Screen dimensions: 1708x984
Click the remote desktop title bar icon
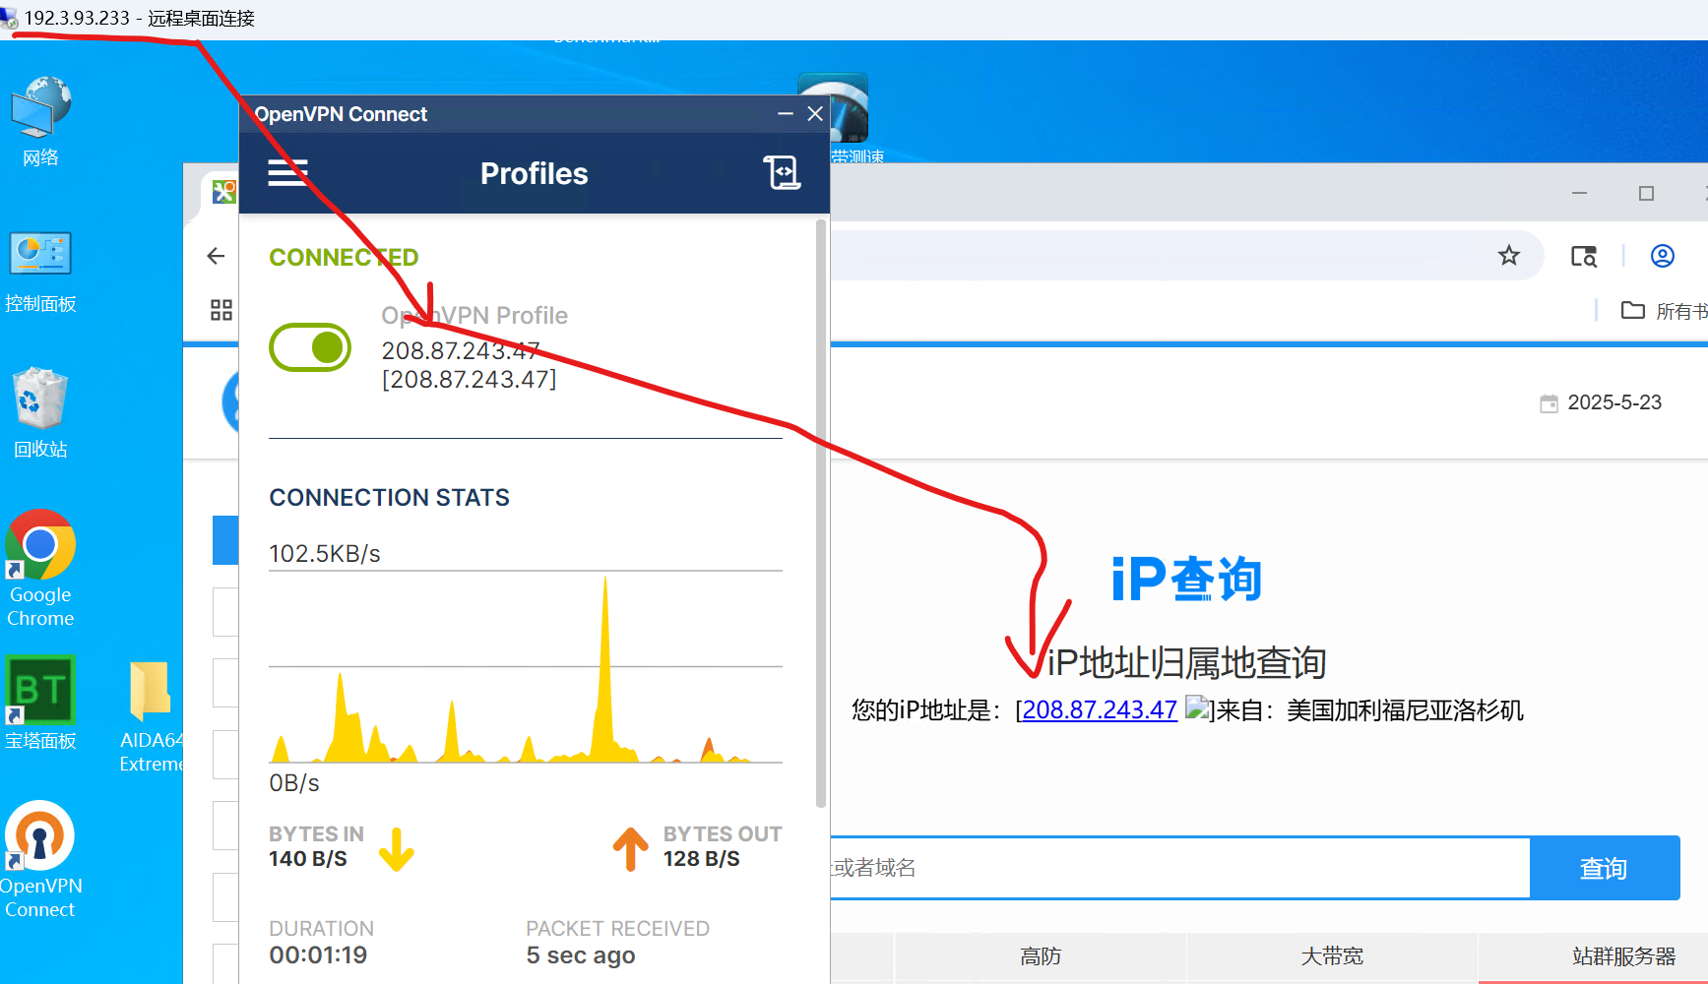tap(9, 19)
